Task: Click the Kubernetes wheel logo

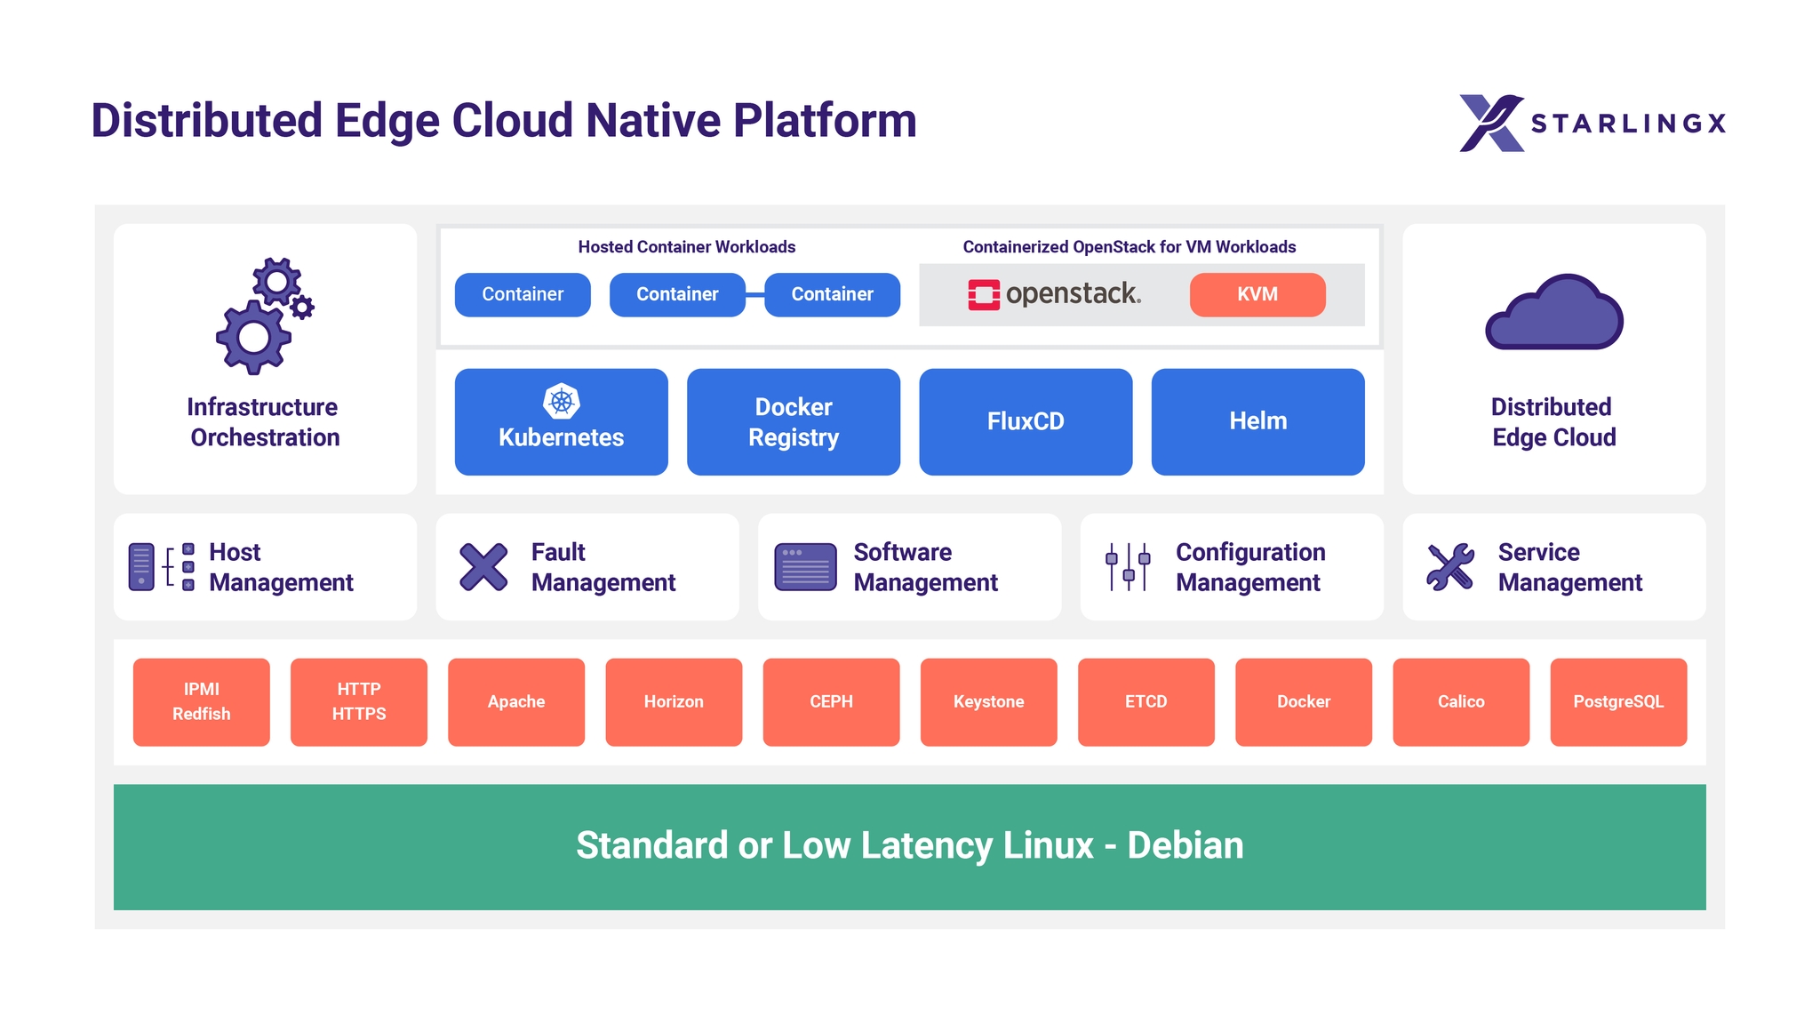Action: 562,402
